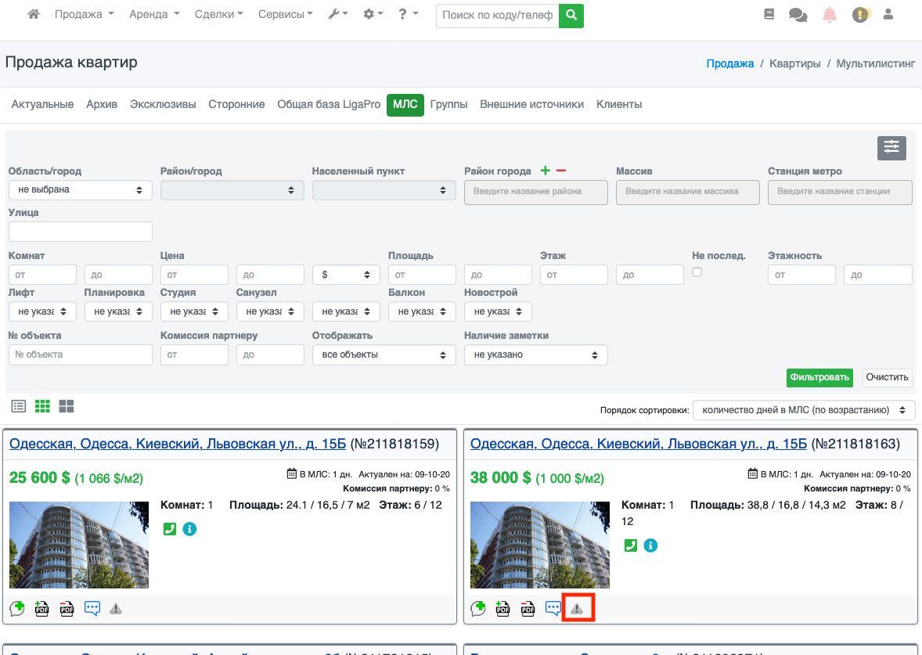Click the filter settings sliders icon

click(891, 148)
